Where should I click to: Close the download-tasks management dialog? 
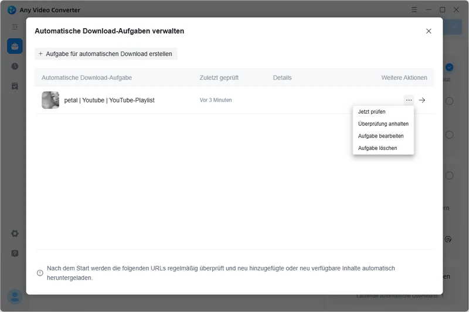pos(429,31)
